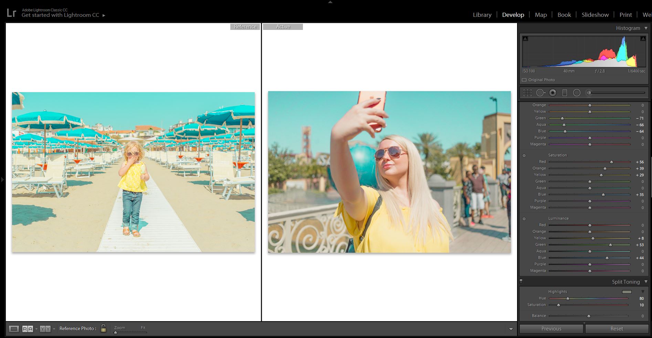The width and height of the screenshot is (652, 338).
Task: Select the Graduated Filter tool
Action: point(565,93)
